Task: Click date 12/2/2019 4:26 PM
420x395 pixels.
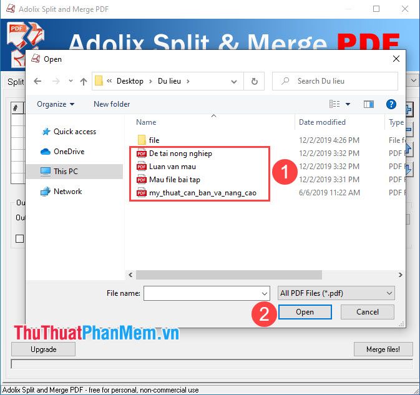Action: tap(329, 140)
